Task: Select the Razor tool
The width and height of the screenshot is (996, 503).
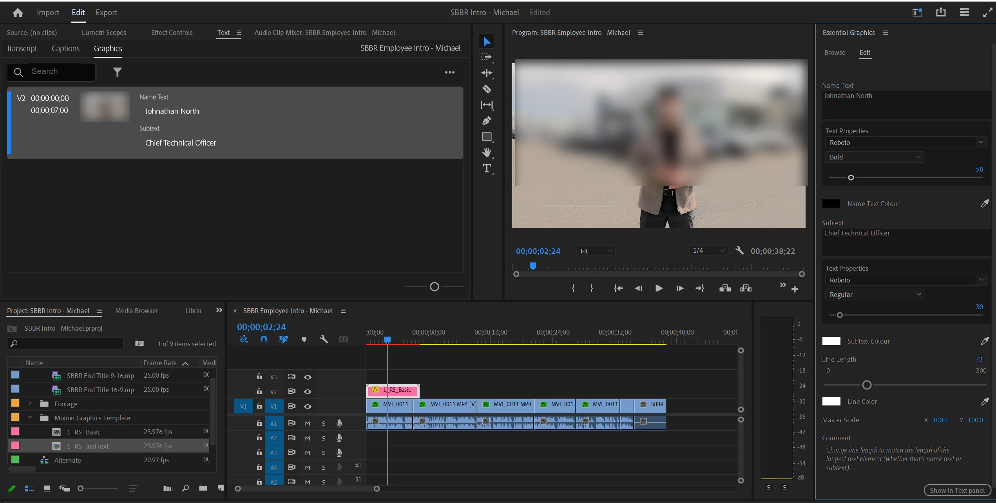Action: [487, 89]
